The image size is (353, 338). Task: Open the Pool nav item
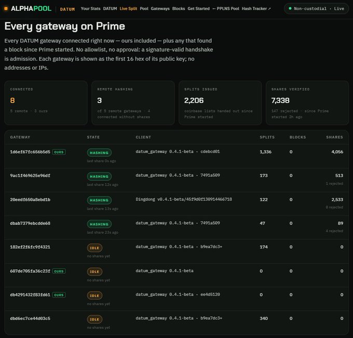click(144, 8)
